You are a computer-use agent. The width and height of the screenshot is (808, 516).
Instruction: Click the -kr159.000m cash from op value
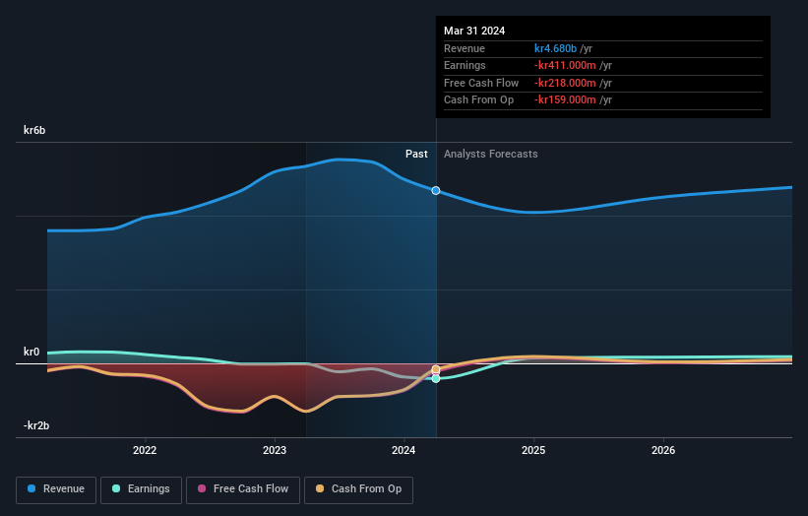[565, 100]
